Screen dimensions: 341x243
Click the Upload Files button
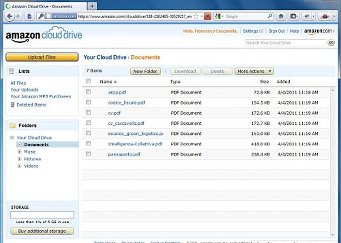pos(42,57)
